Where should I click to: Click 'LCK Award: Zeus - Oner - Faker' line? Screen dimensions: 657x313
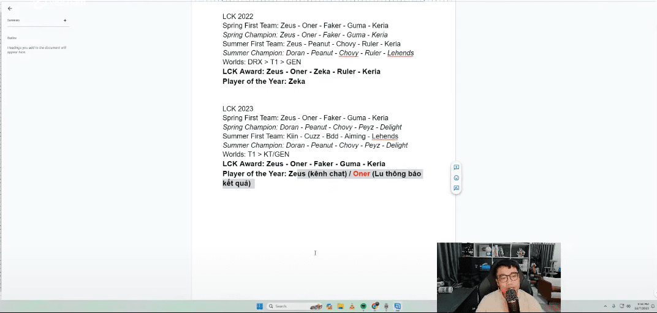[304, 164]
